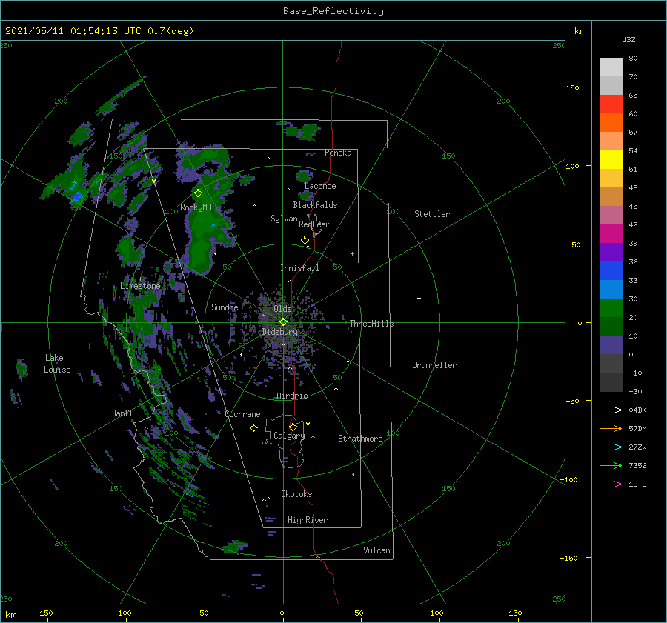The height and width of the screenshot is (623, 667).
Task: Click the Okotoks label
Action: tap(296, 494)
